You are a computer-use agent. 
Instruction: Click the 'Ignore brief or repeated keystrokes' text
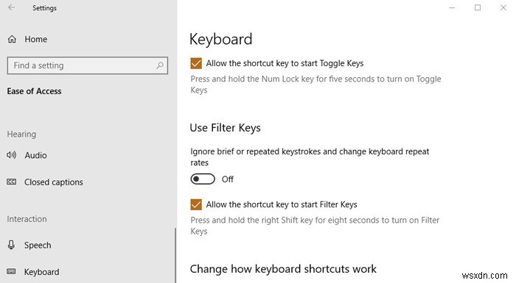pos(310,157)
